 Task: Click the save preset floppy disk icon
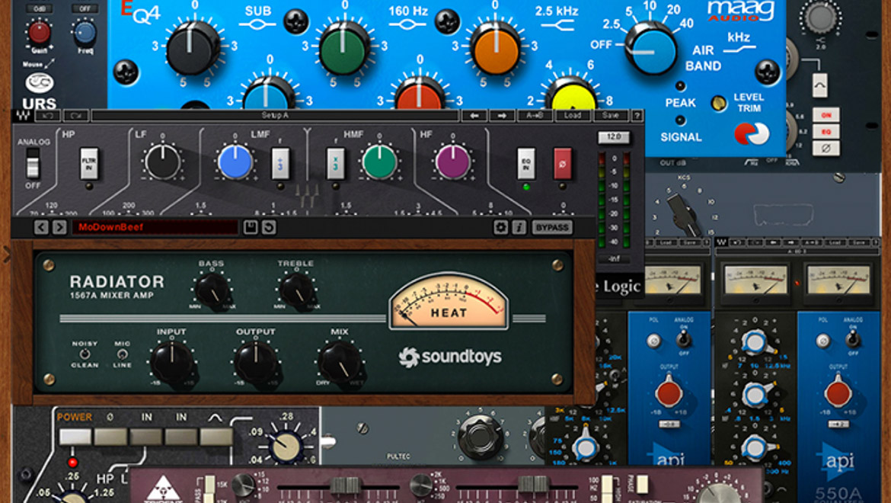point(250,227)
